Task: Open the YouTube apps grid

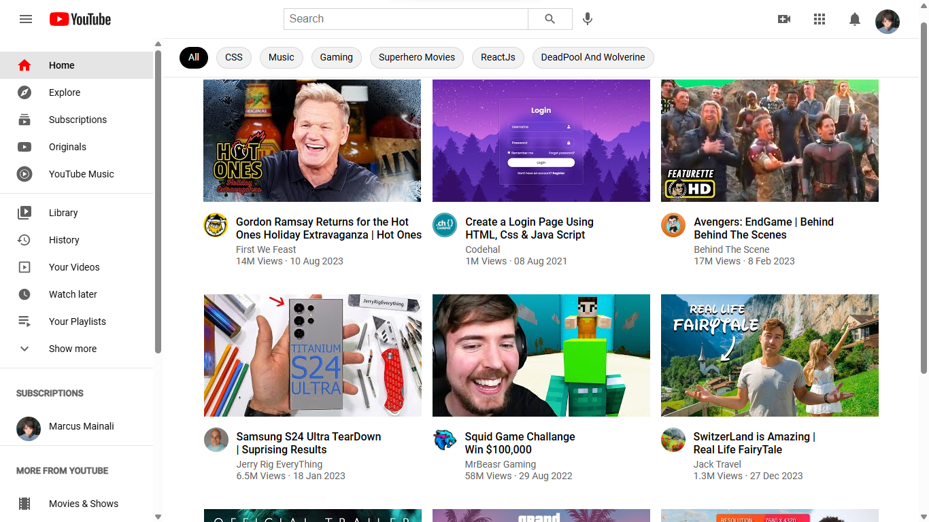Action: [820, 19]
